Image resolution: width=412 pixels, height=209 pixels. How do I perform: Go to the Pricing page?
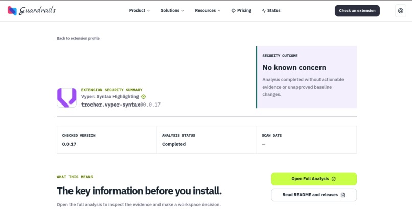[241, 11]
